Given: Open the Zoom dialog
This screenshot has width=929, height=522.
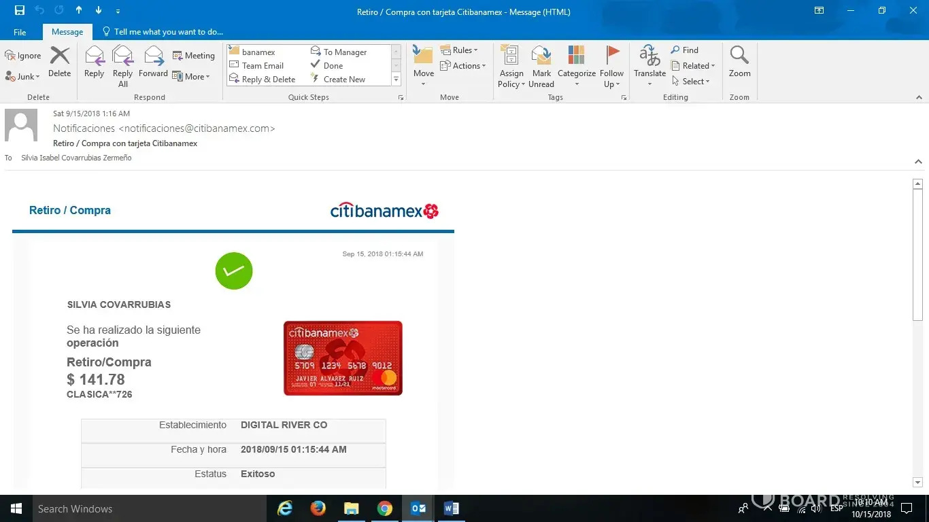Looking at the screenshot, I should coord(740,62).
